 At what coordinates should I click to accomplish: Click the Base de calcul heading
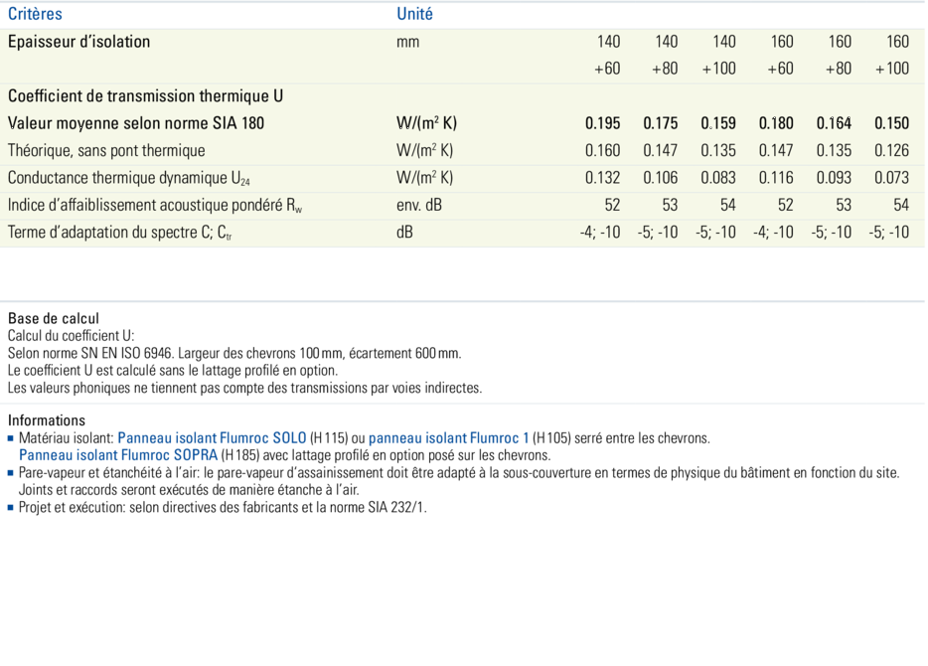pos(54,319)
